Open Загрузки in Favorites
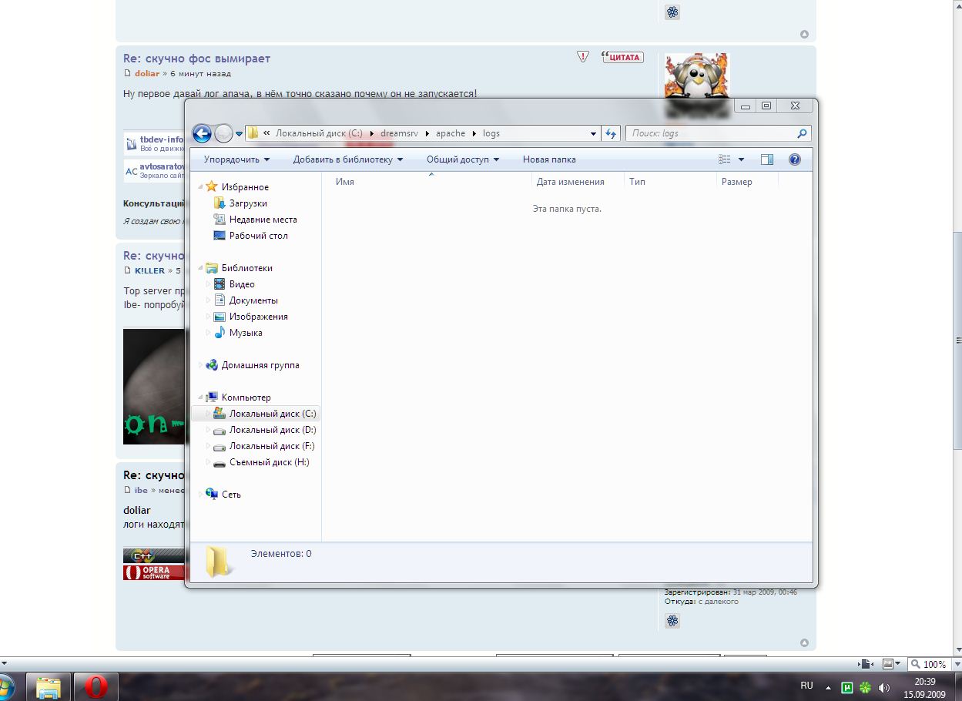 point(248,203)
